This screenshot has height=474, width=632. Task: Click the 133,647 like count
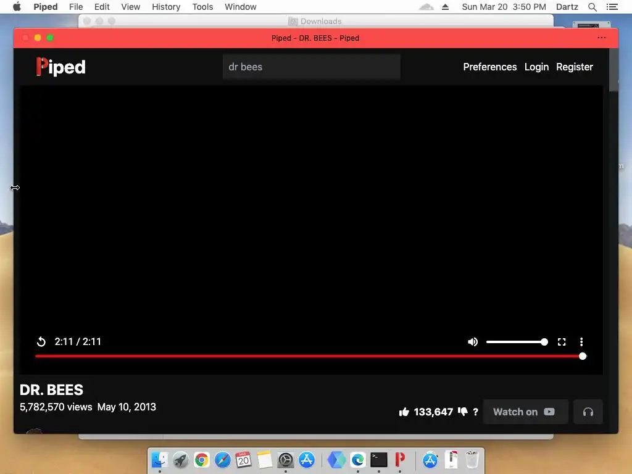433,412
